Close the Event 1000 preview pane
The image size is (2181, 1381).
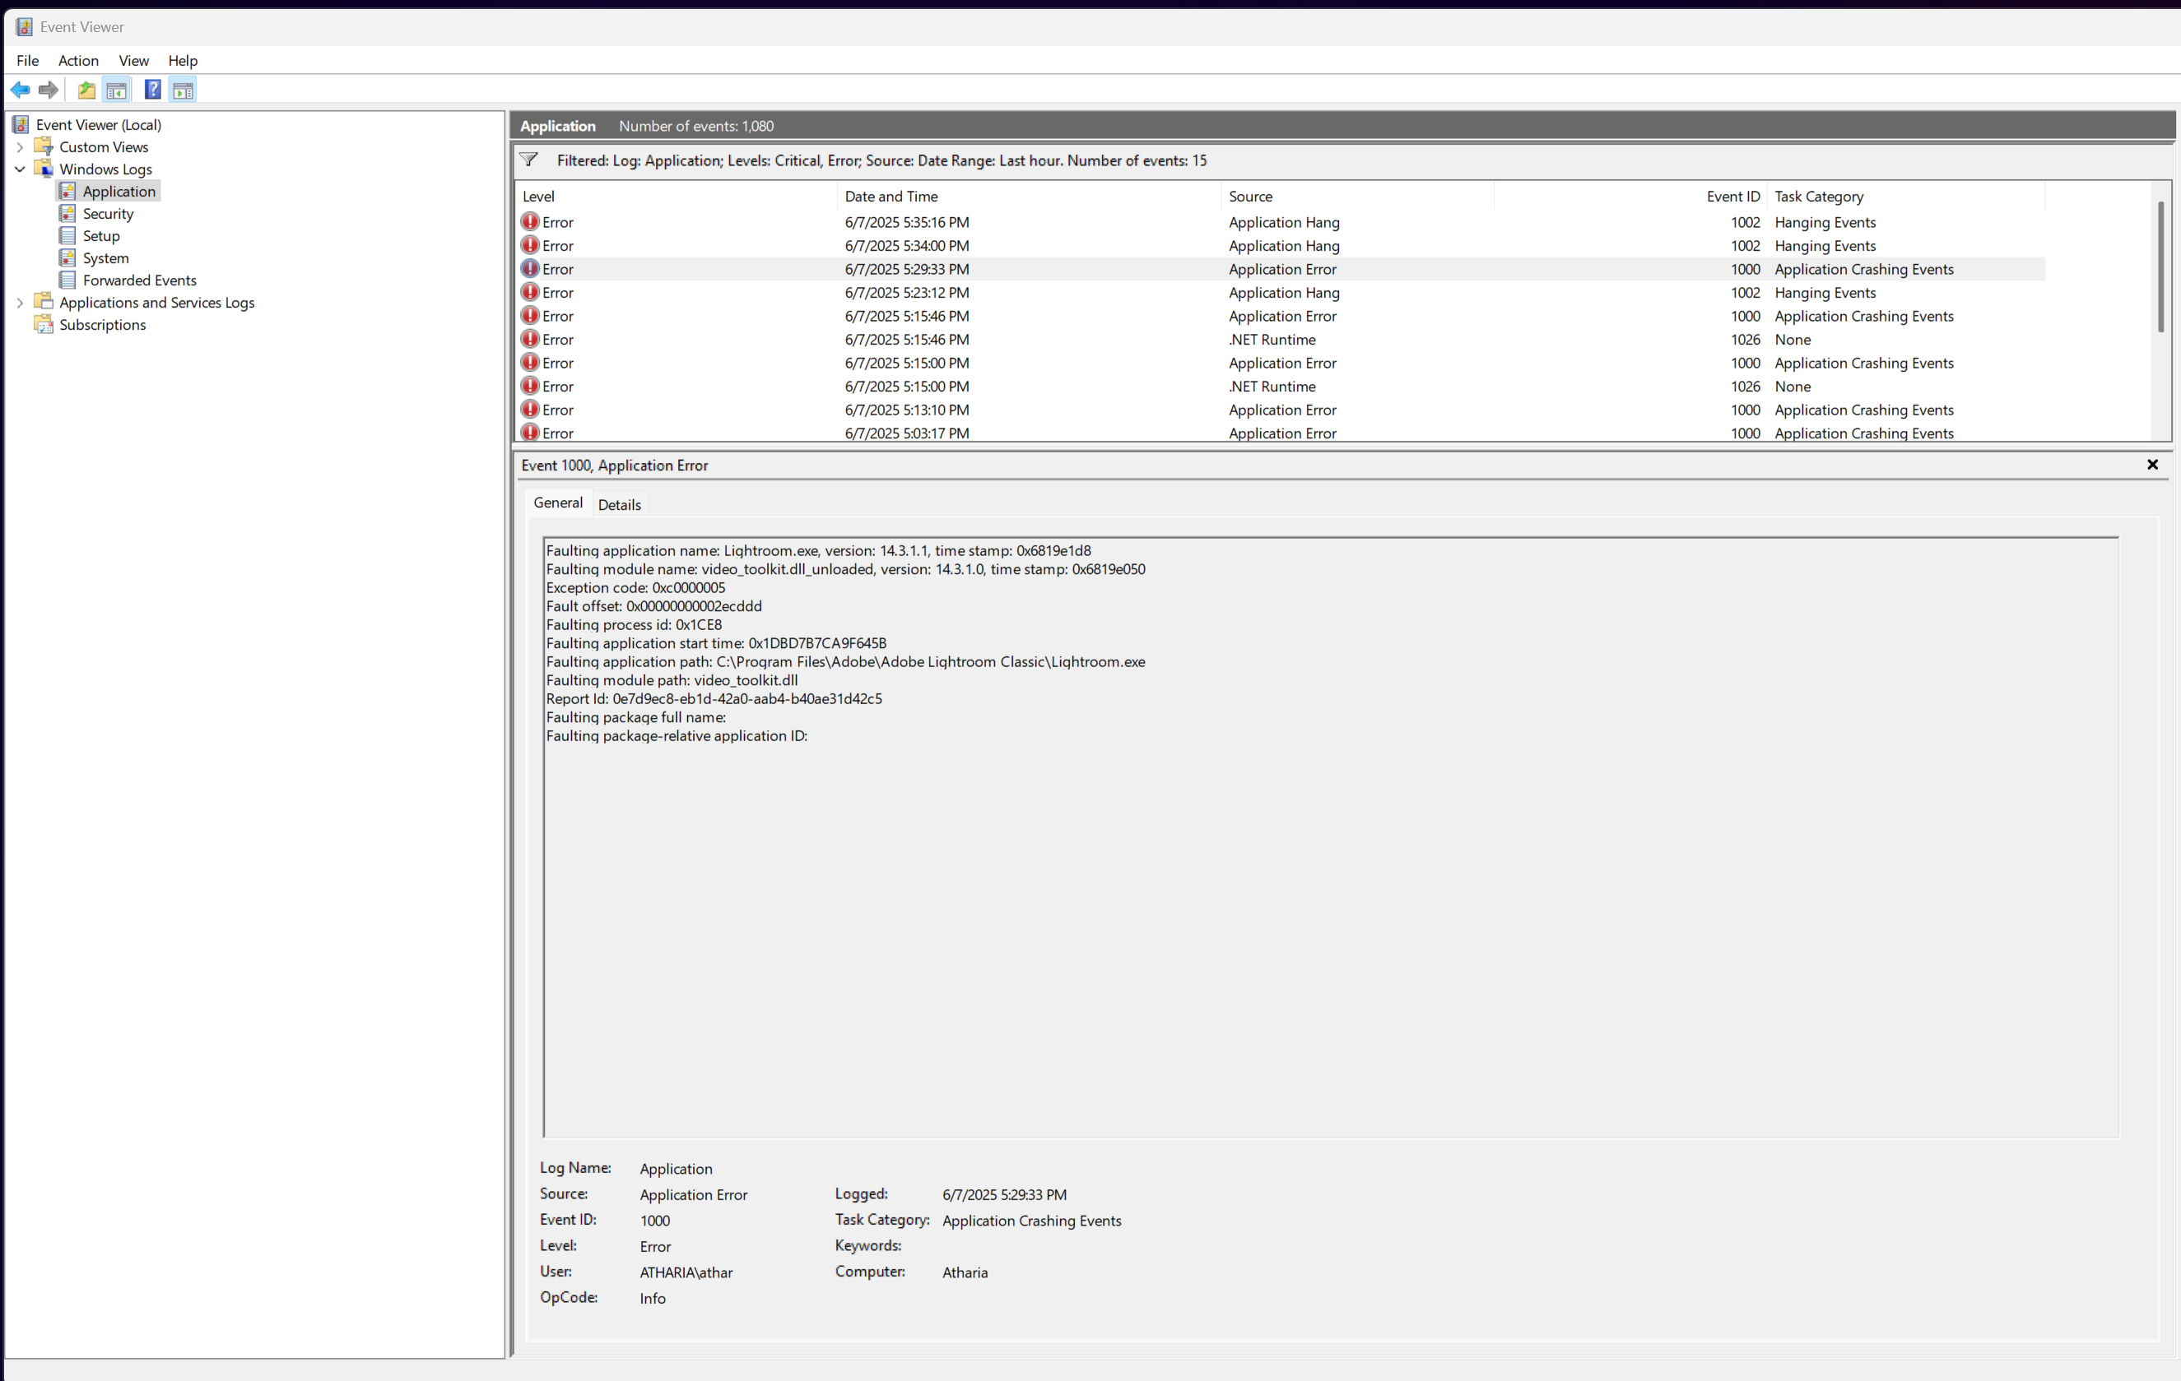point(2152,464)
